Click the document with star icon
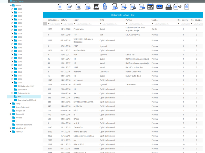The image size is (205, 153). (124, 7)
